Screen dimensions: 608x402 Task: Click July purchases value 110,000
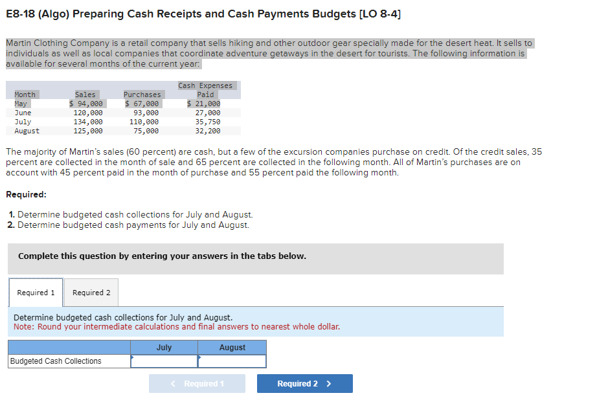click(144, 122)
